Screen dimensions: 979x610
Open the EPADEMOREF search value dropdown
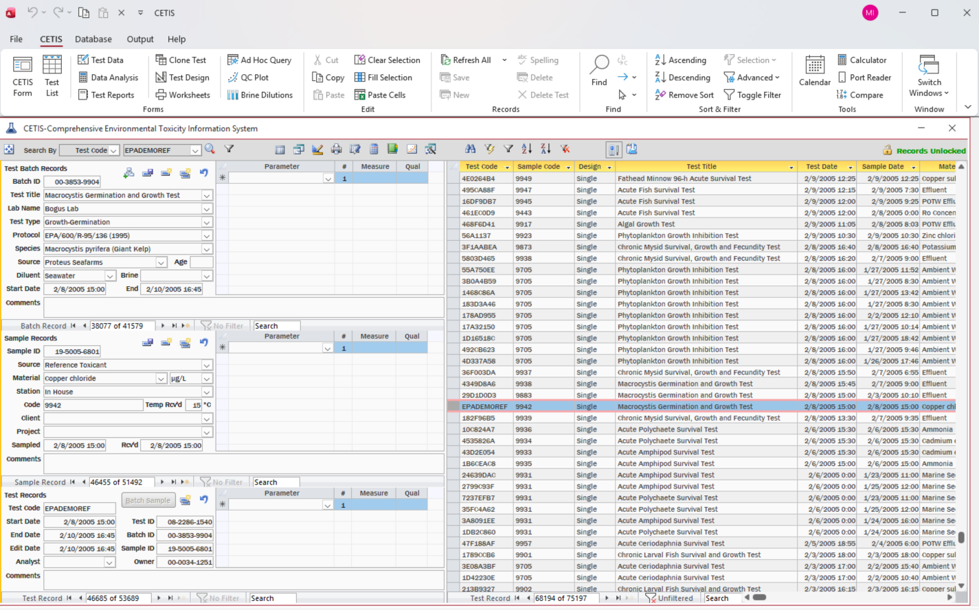(195, 150)
